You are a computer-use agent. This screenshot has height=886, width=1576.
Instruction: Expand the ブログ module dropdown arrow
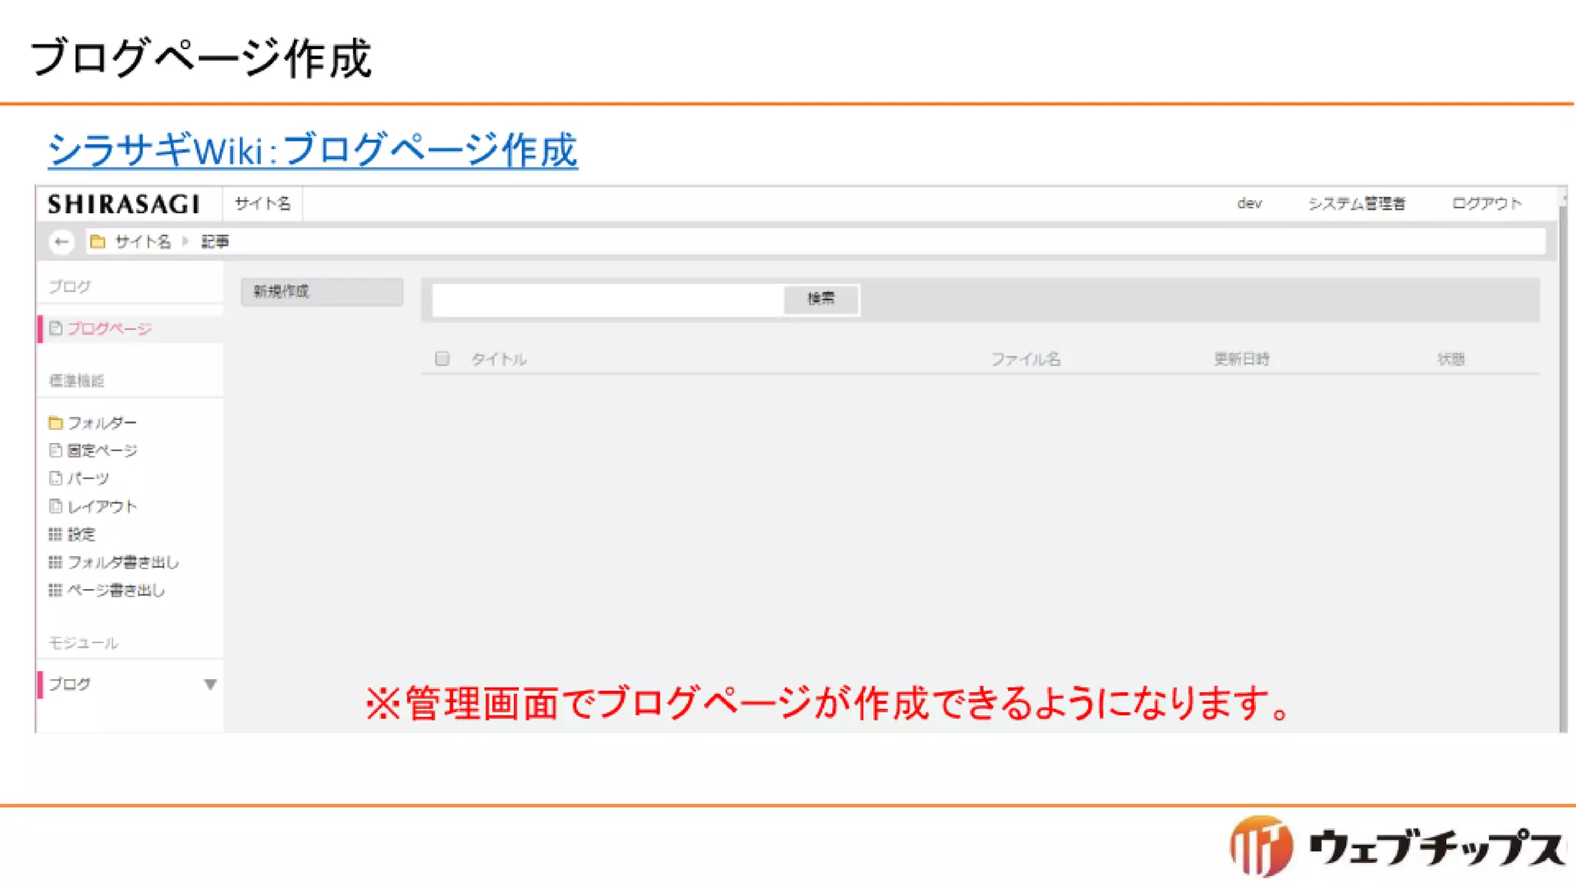[210, 684]
